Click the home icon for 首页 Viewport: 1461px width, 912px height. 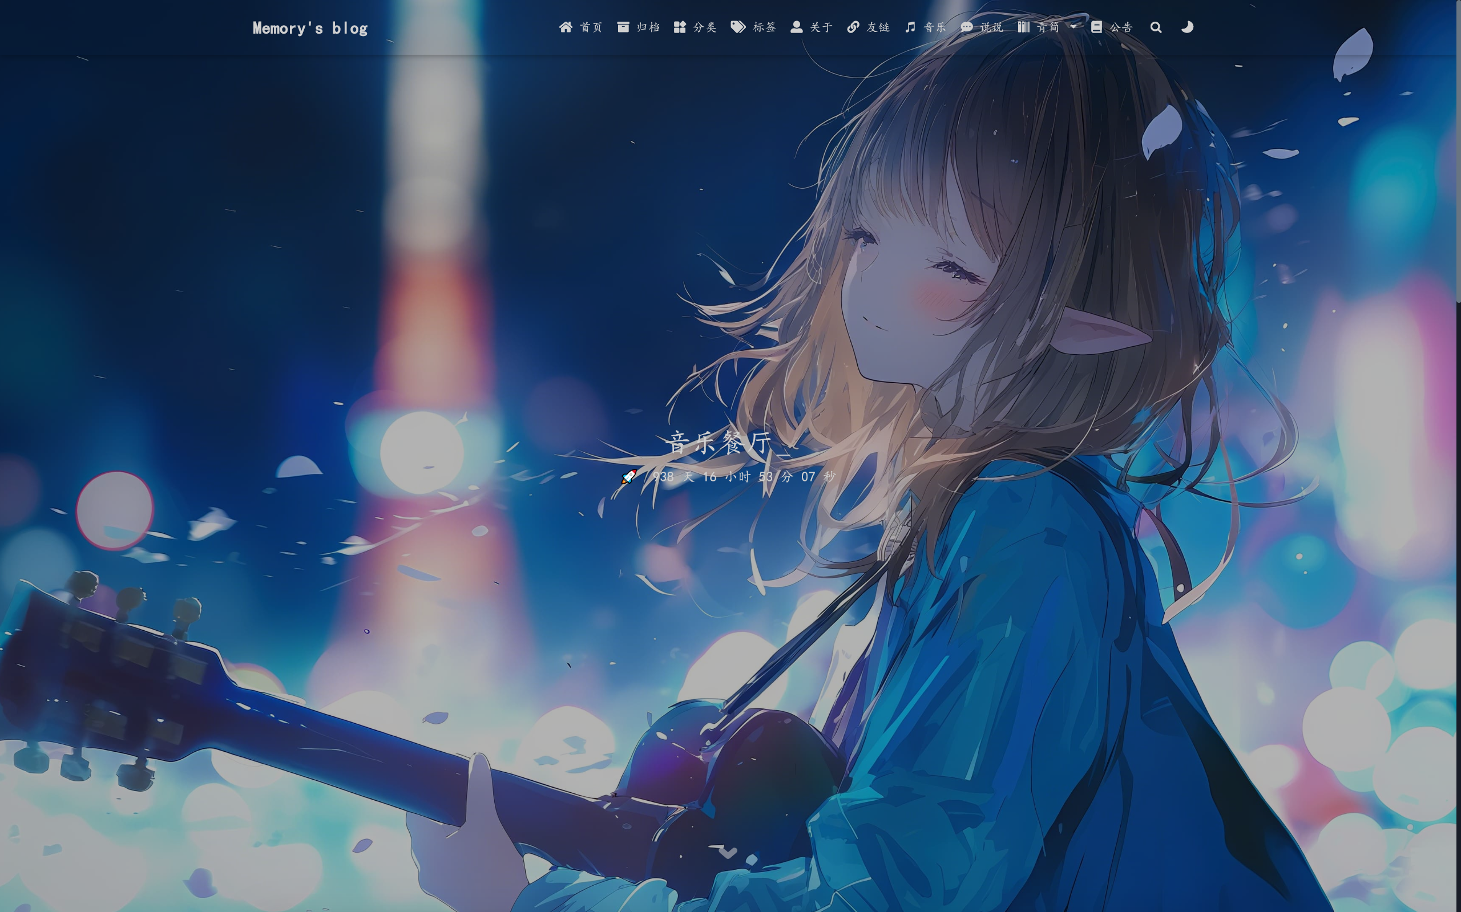[566, 27]
